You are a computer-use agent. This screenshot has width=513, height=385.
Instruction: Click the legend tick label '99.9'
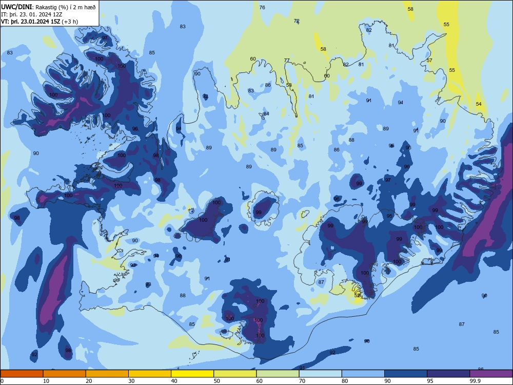[475, 381]
